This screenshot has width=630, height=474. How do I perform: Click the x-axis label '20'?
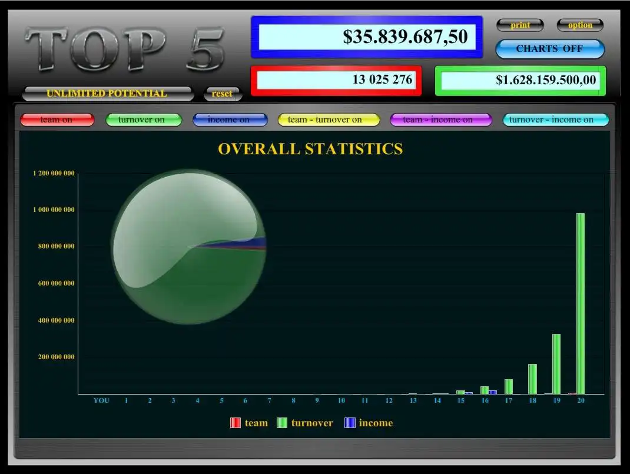pos(581,400)
